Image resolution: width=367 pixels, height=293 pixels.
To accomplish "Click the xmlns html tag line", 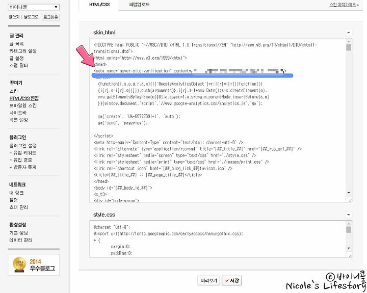I will click(x=140, y=58).
